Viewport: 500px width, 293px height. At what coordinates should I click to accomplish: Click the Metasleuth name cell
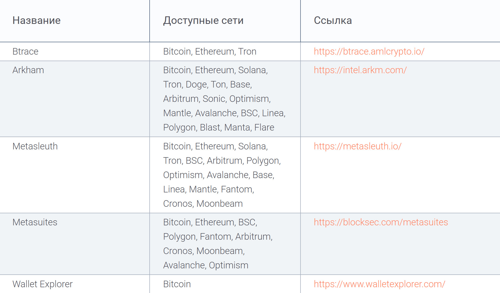[35, 146]
